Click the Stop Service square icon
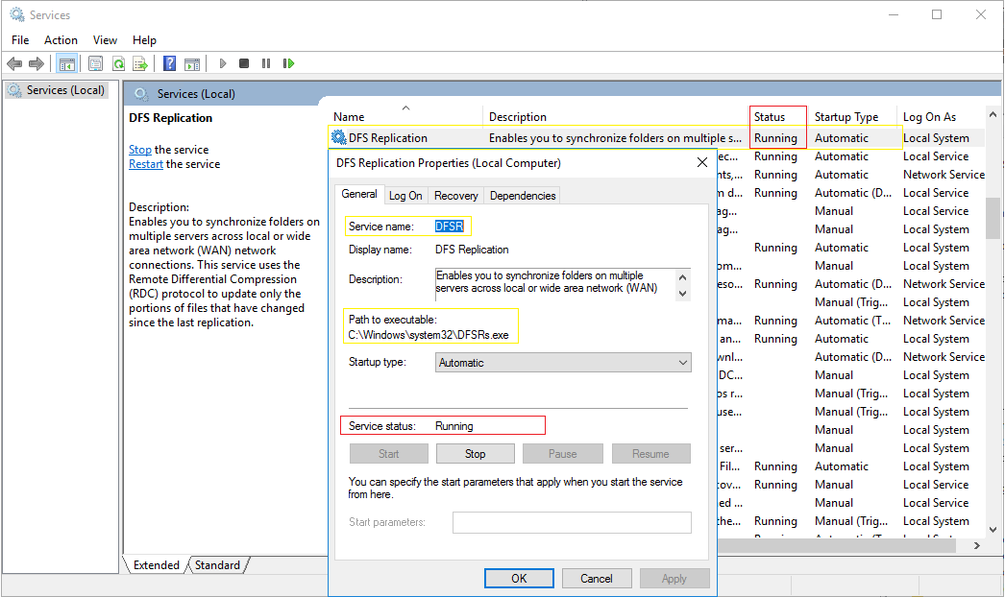 point(244,63)
